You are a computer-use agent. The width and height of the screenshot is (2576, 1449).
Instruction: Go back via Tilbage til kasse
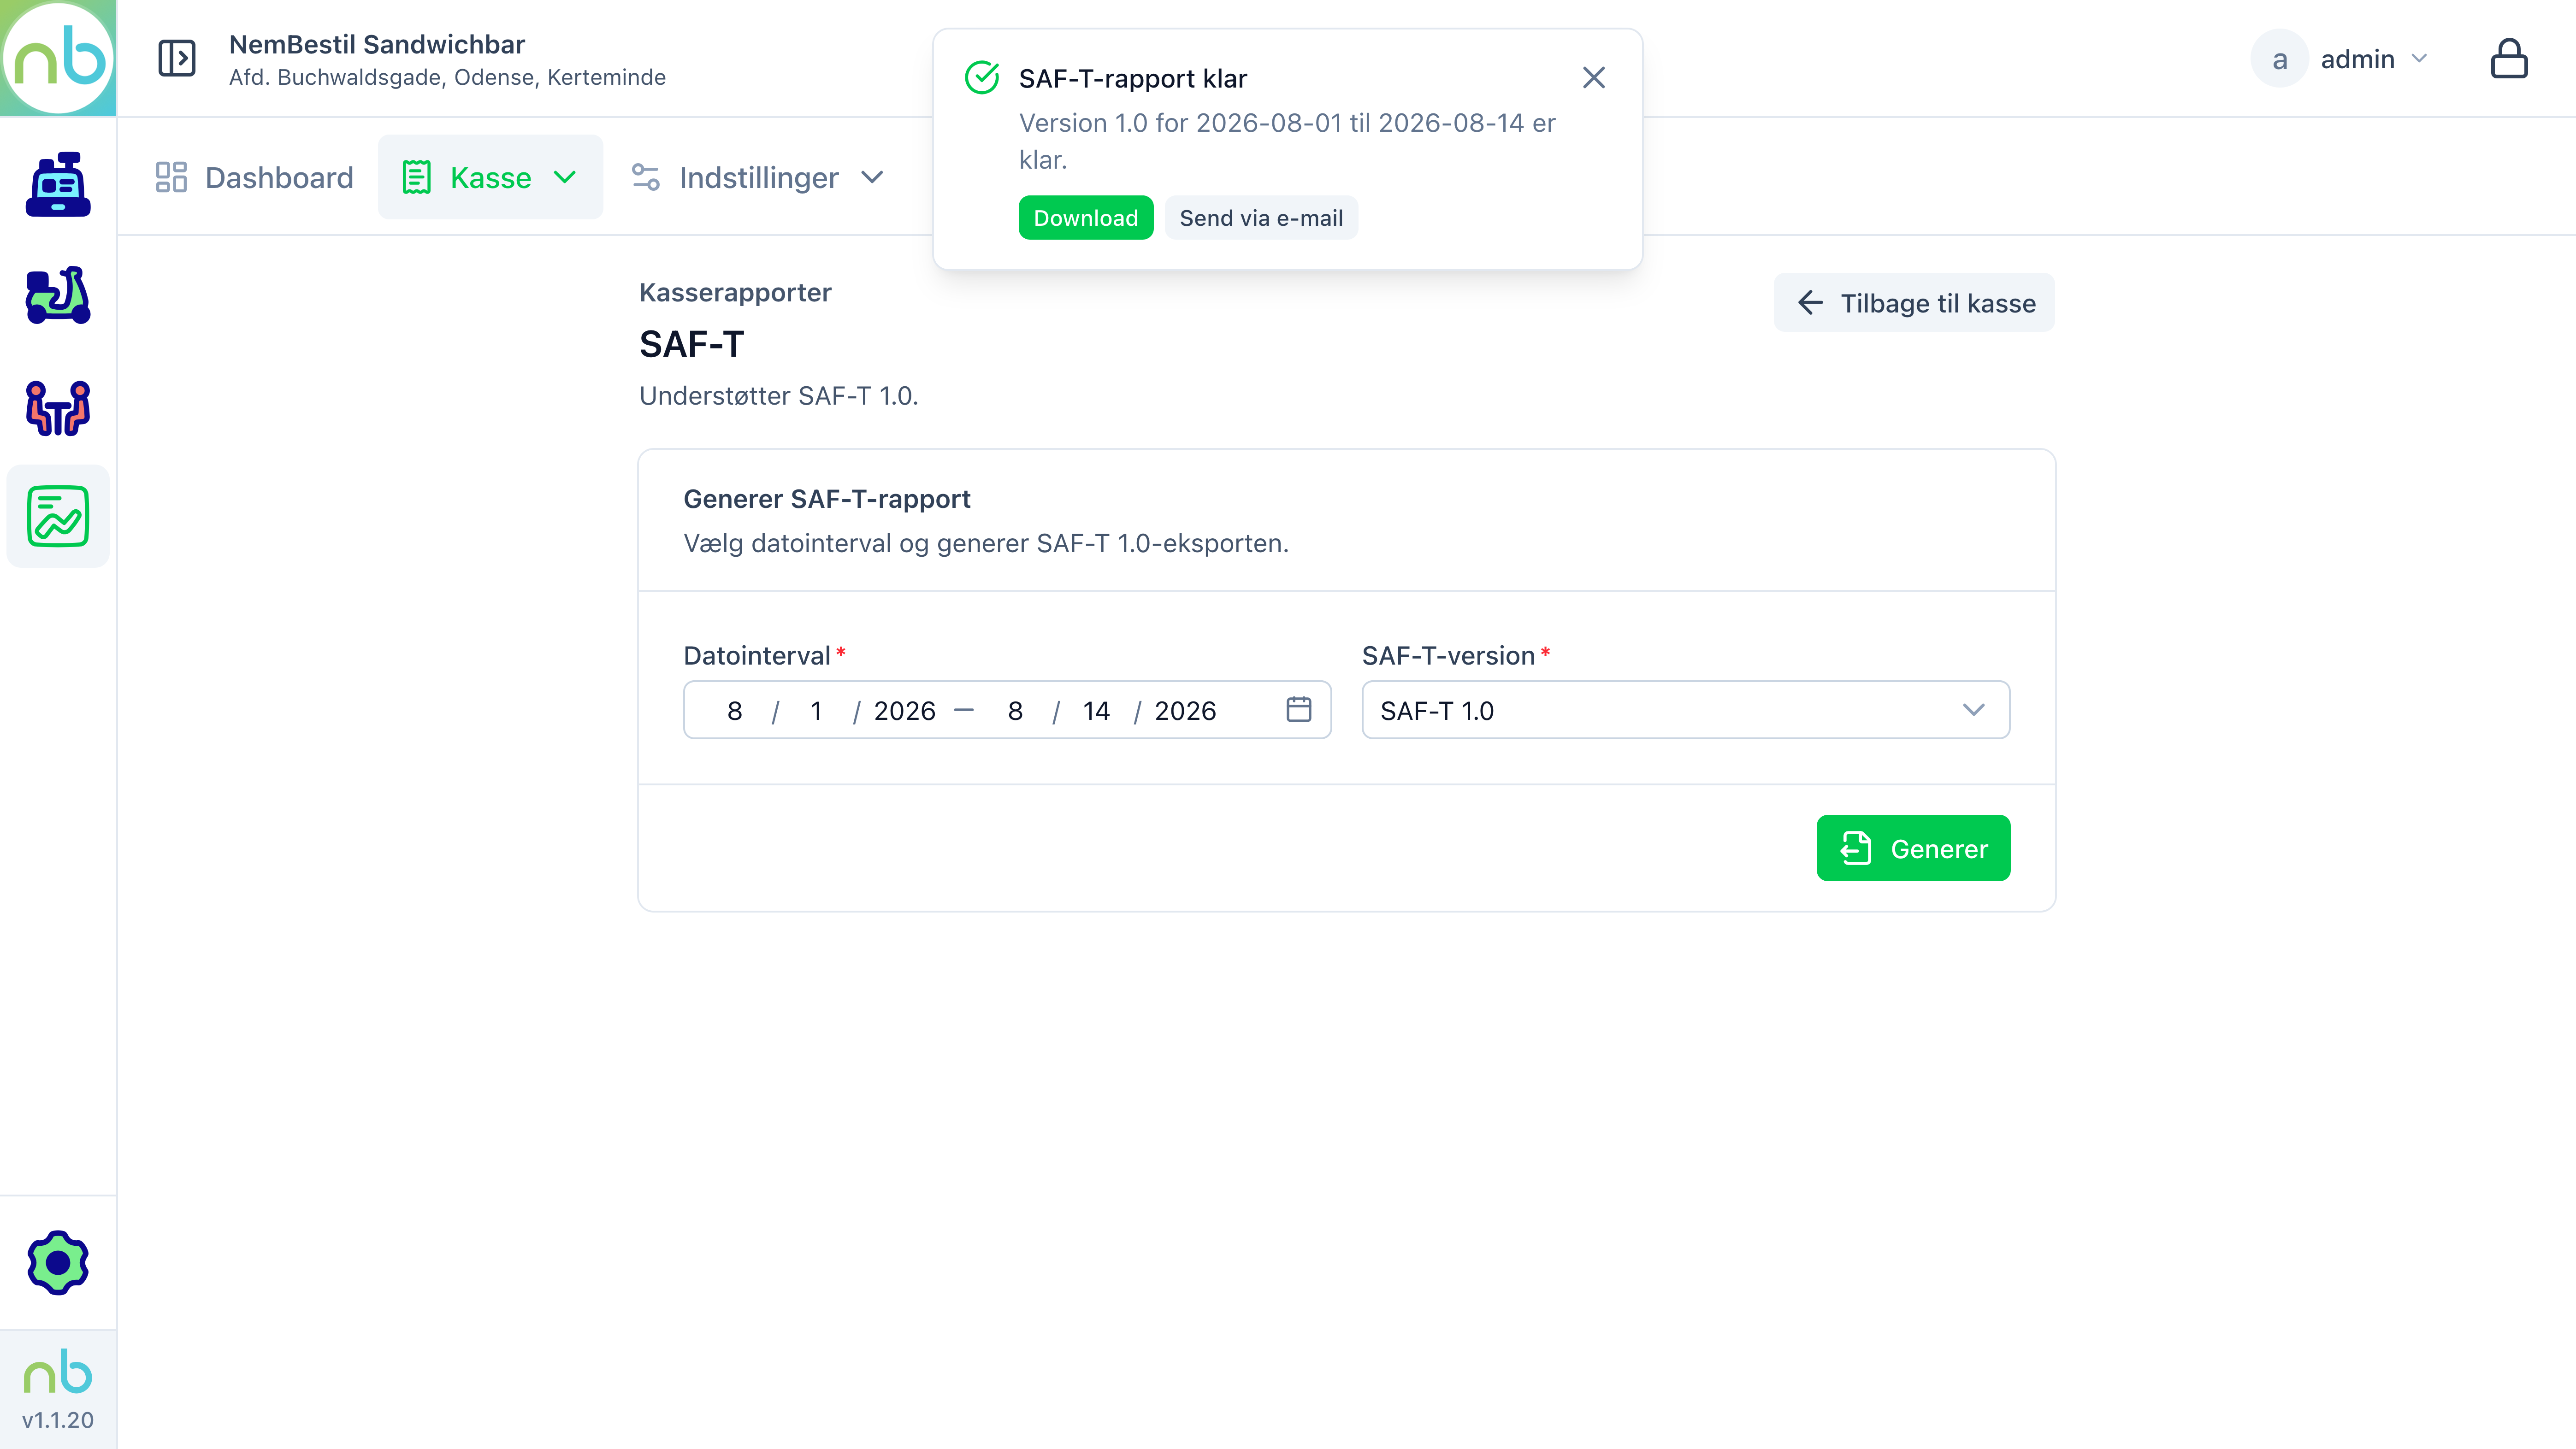coord(1914,303)
